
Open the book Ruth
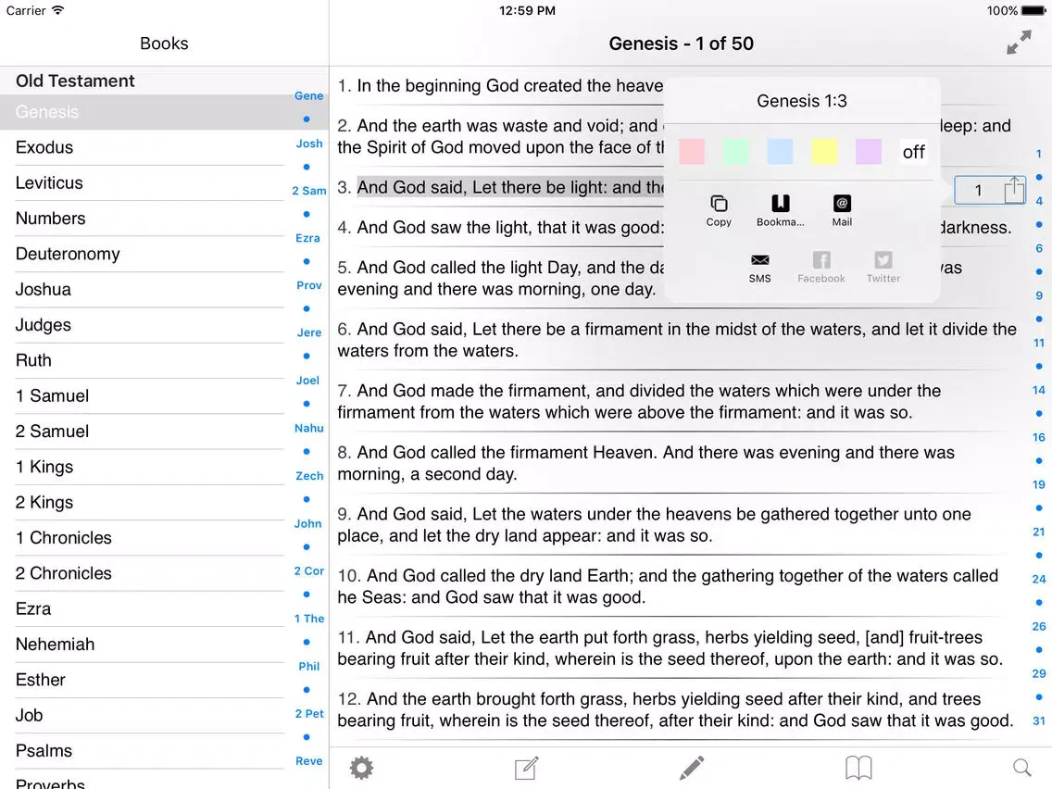[143, 361]
